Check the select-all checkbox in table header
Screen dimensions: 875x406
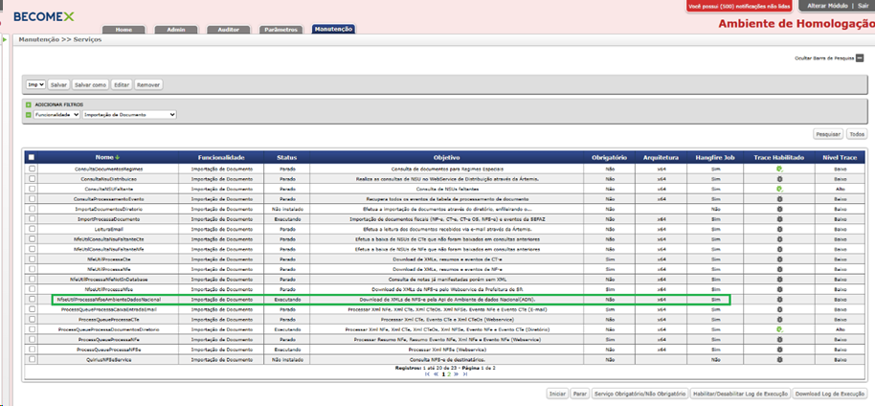coord(32,157)
